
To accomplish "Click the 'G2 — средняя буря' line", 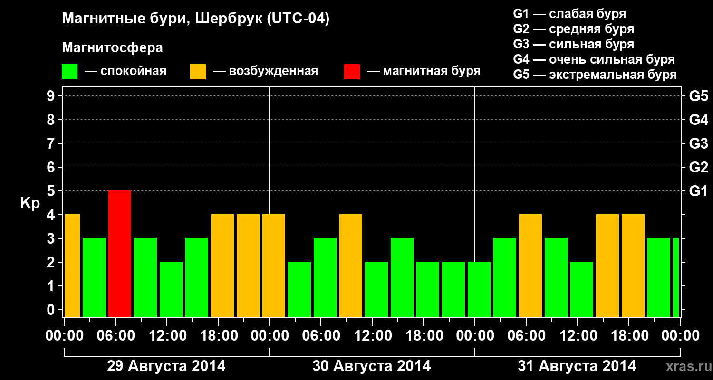I will coord(574,29).
